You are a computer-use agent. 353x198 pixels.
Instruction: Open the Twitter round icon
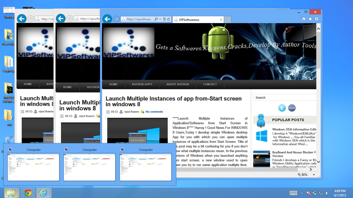coord(282,108)
